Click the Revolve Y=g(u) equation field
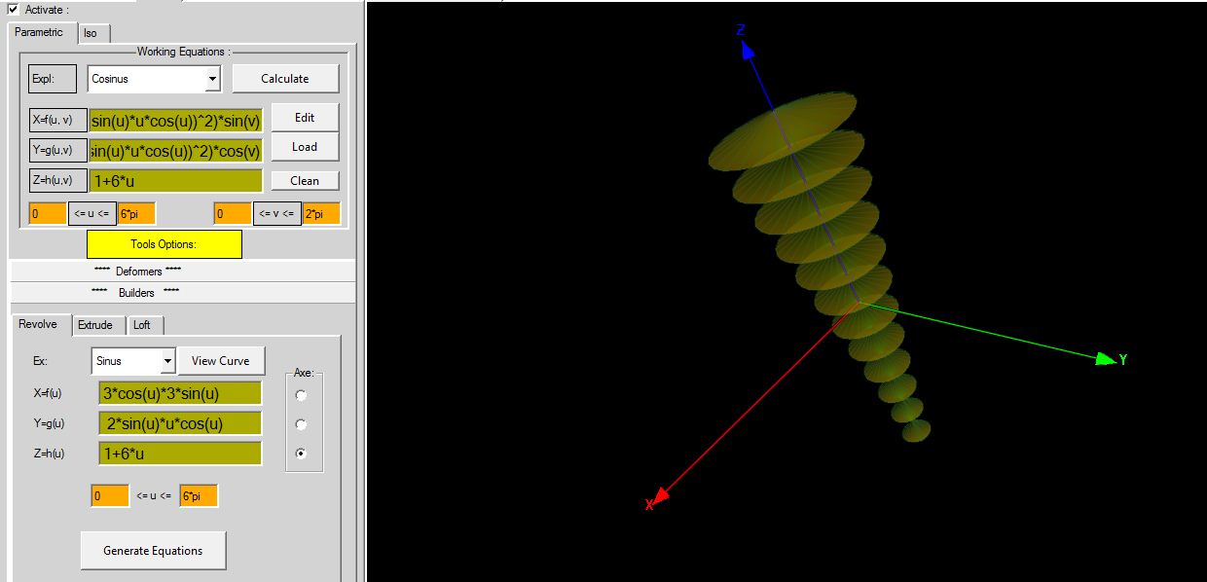 point(180,423)
